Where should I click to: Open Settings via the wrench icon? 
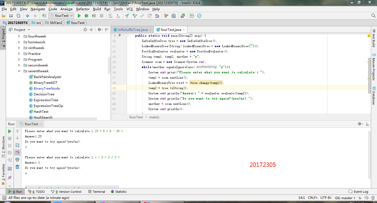coord(166,16)
